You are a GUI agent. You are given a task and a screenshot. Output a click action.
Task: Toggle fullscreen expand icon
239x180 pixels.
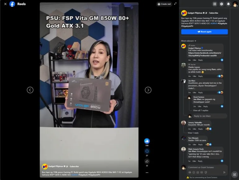click(175, 4)
